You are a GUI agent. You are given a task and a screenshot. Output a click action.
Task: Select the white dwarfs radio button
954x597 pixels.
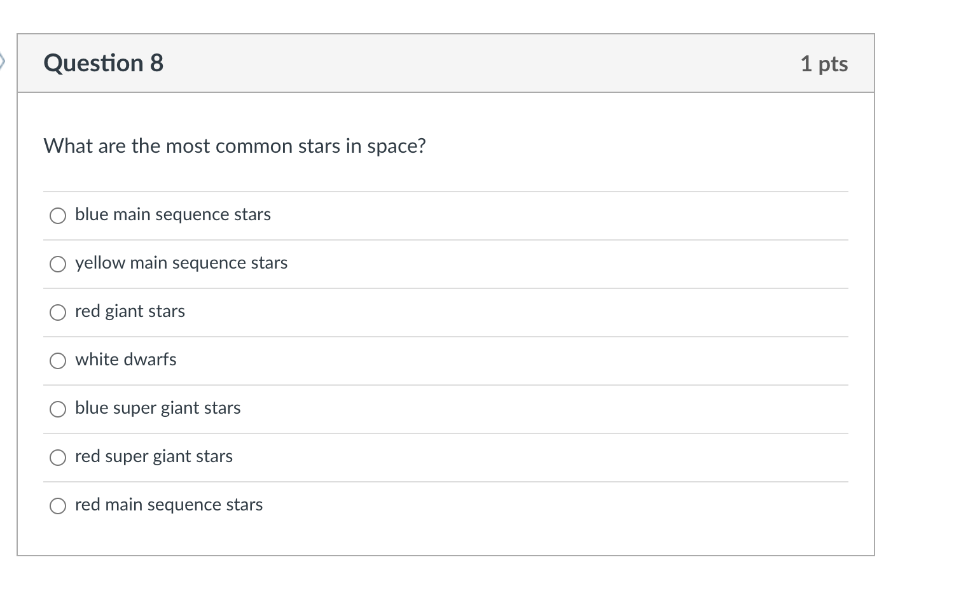(58, 360)
